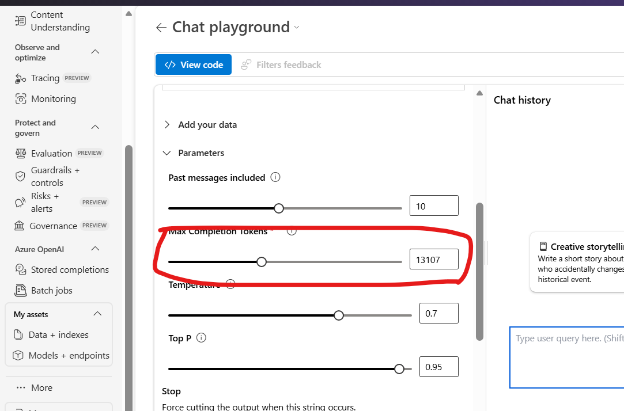Click the More ellipsis icon
Image resolution: width=624 pixels, height=411 pixels.
click(21, 387)
